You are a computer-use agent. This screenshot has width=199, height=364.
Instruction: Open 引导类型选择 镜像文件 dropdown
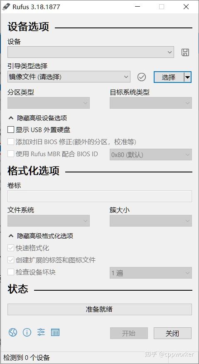(69, 77)
